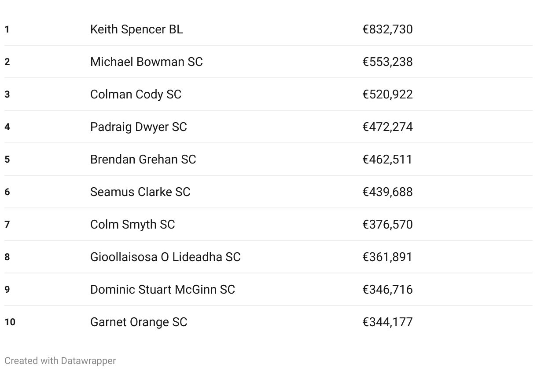This screenshot has width=537, height=371.
Task: Click the name Keith Spencer BL
Action: click(136, 29)
